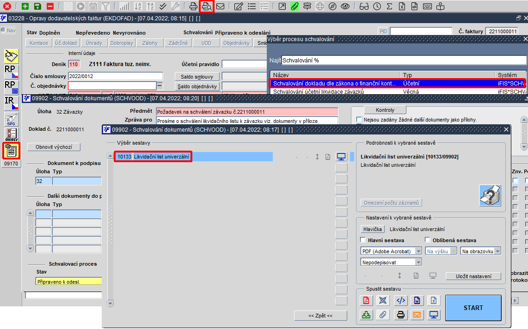Toggle the Oblíbená sestava checkbox
Image resolution: width=528 pixels, height=329 pixels.
[428, 240]
